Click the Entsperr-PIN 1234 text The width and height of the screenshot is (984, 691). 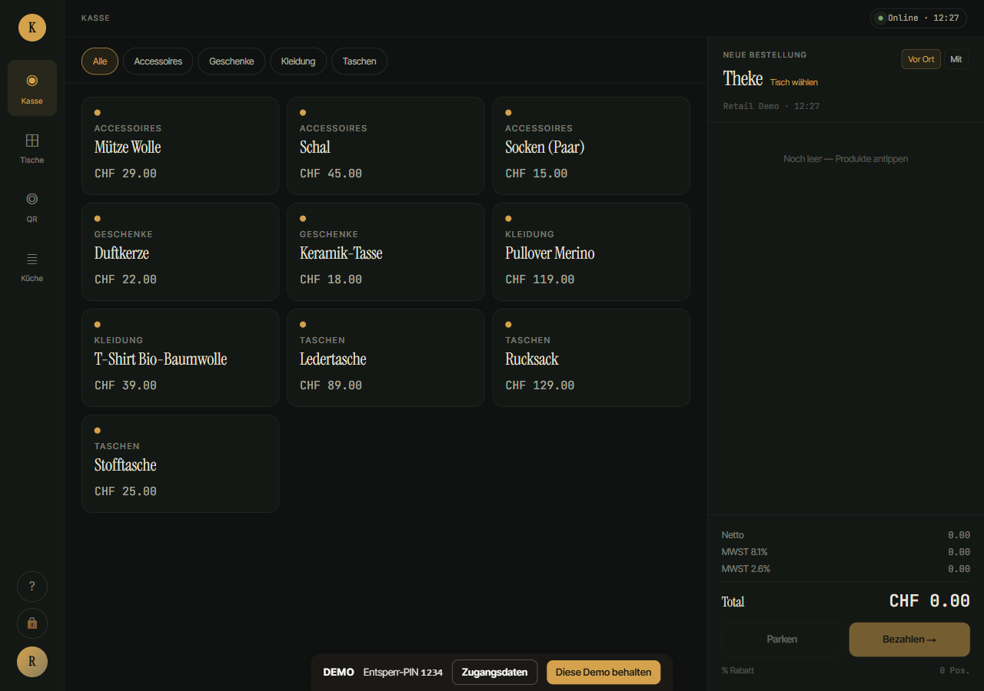coord(403,672)
